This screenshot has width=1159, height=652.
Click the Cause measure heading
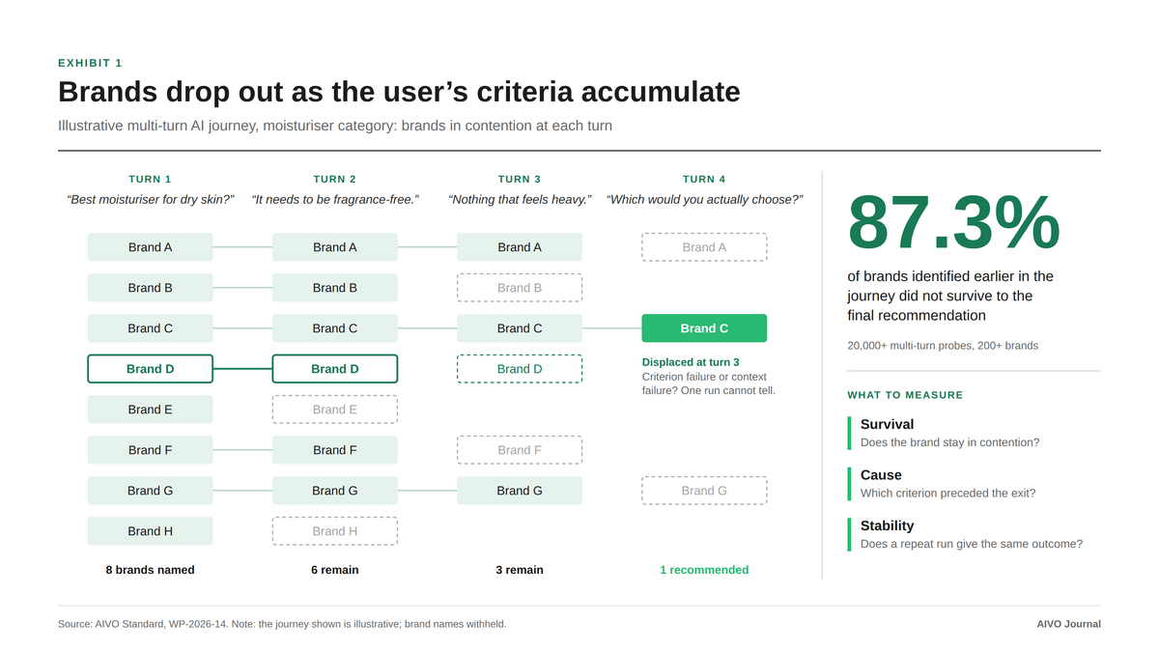click(x=881, y=475)
